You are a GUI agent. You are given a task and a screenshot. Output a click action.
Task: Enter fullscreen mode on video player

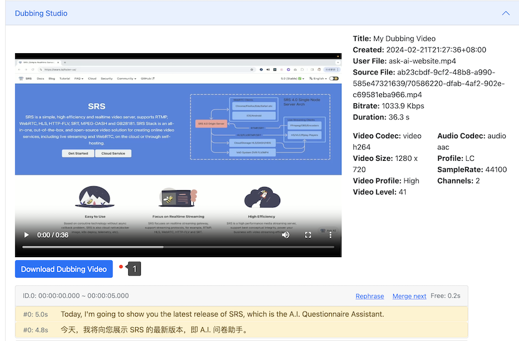[308, 235]
